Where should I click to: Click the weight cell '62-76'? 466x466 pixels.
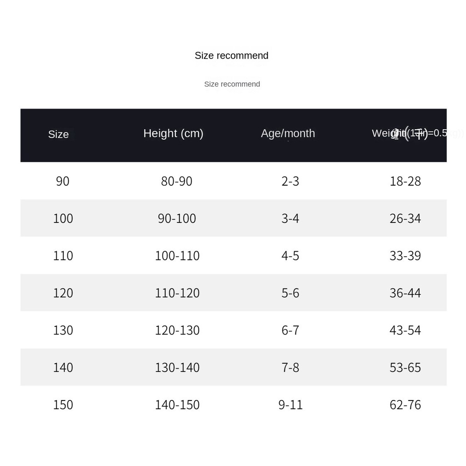405,405
